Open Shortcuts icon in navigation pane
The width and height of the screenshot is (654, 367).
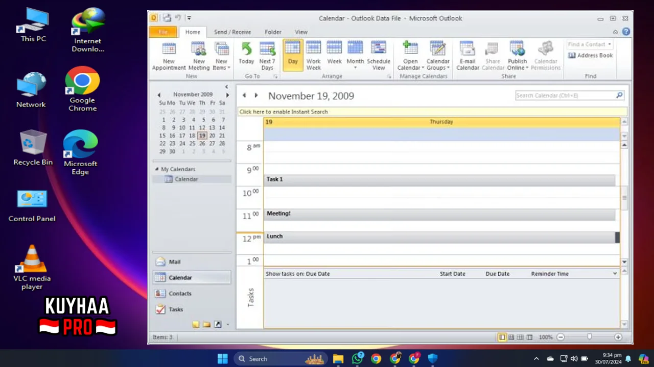(218, 324)
